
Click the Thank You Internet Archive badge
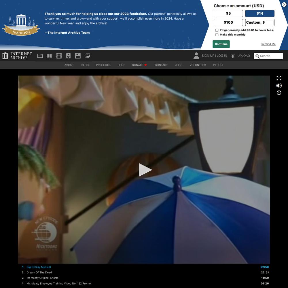[21, 25]
